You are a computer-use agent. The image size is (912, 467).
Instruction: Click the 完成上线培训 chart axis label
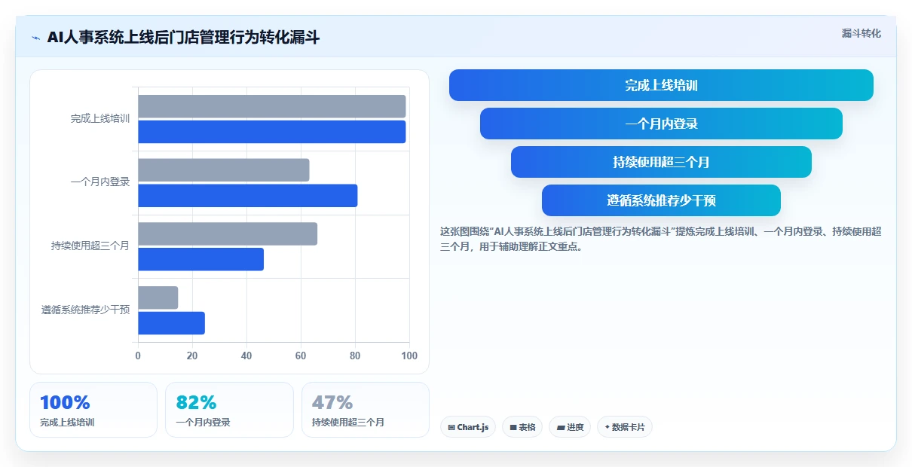pyautogui.click(x=100, y=119)
